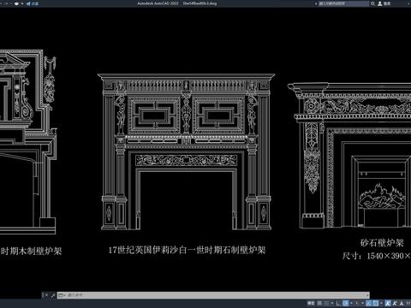Screen dimensions: 411x308
Task: Toggle annotation visibility highlighted icon
Action: (x=388, y=303)
